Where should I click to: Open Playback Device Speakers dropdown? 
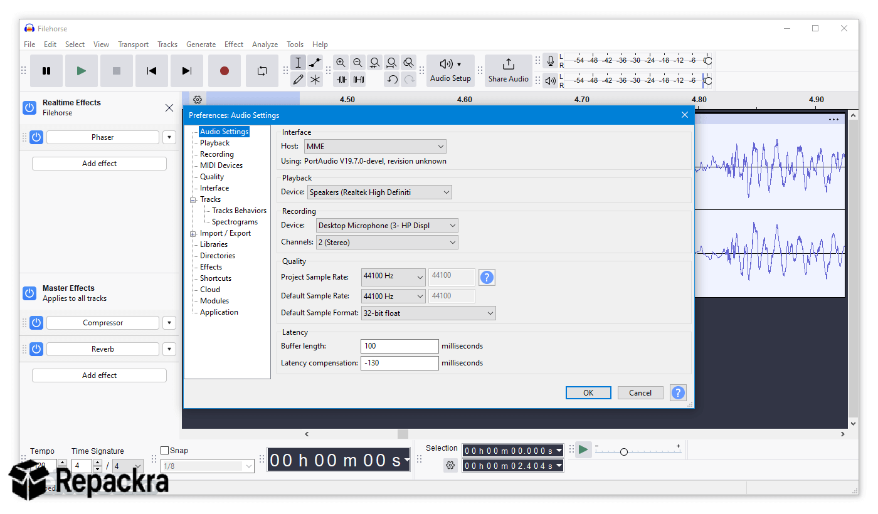[x=379, y=192]
